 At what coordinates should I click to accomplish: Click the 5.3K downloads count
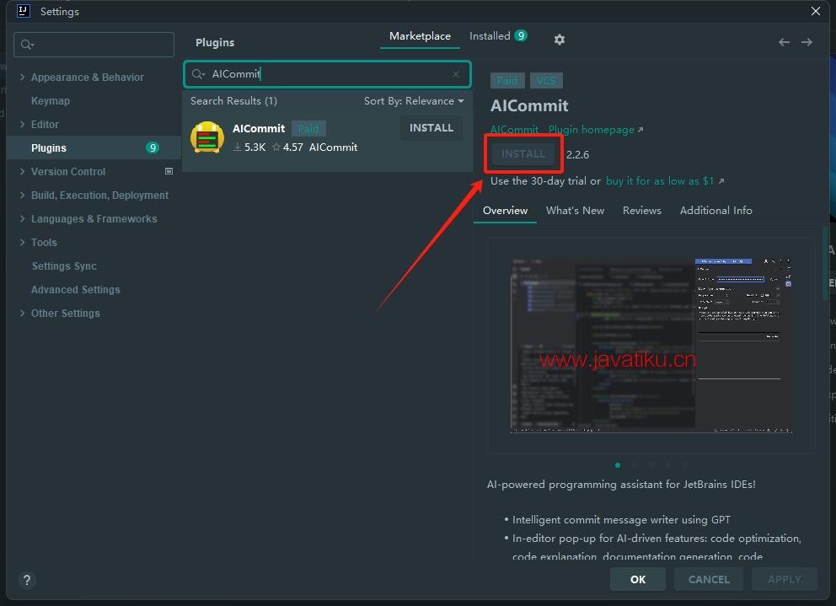255,147
